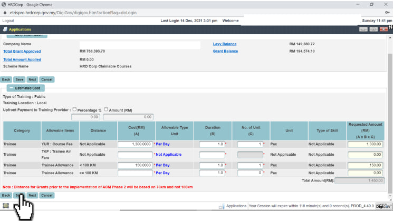The height and width of the screenshot is (222, 394).
Task: Click the lower Cancel button
Action: pos(47,195)
